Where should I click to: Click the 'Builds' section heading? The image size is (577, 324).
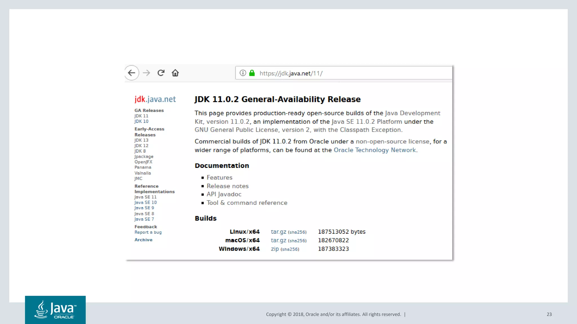[206, 218]
